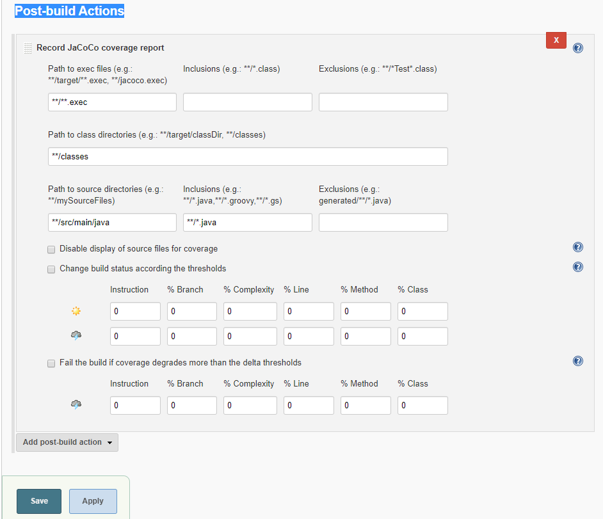Click stormy Instruction build threshold field
603x519 pixels.
click(135, 337)
